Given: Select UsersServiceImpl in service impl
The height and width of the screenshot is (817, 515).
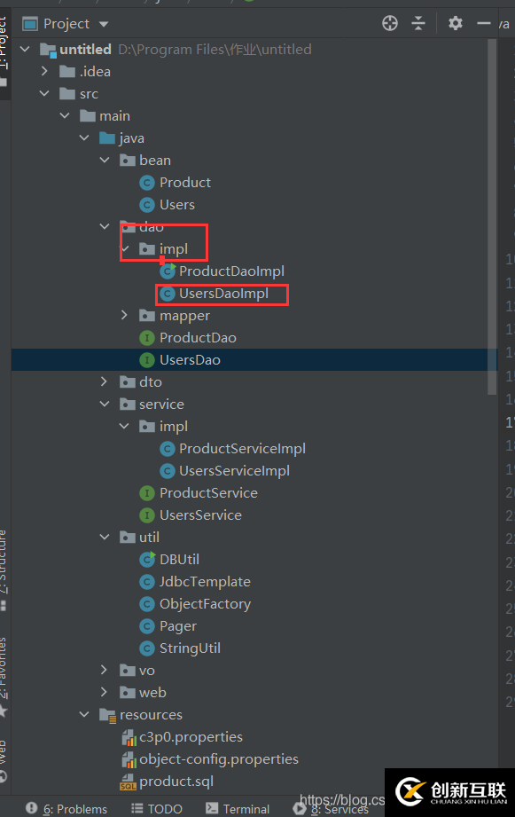Looking at the screenshot, I should [234, 471].
